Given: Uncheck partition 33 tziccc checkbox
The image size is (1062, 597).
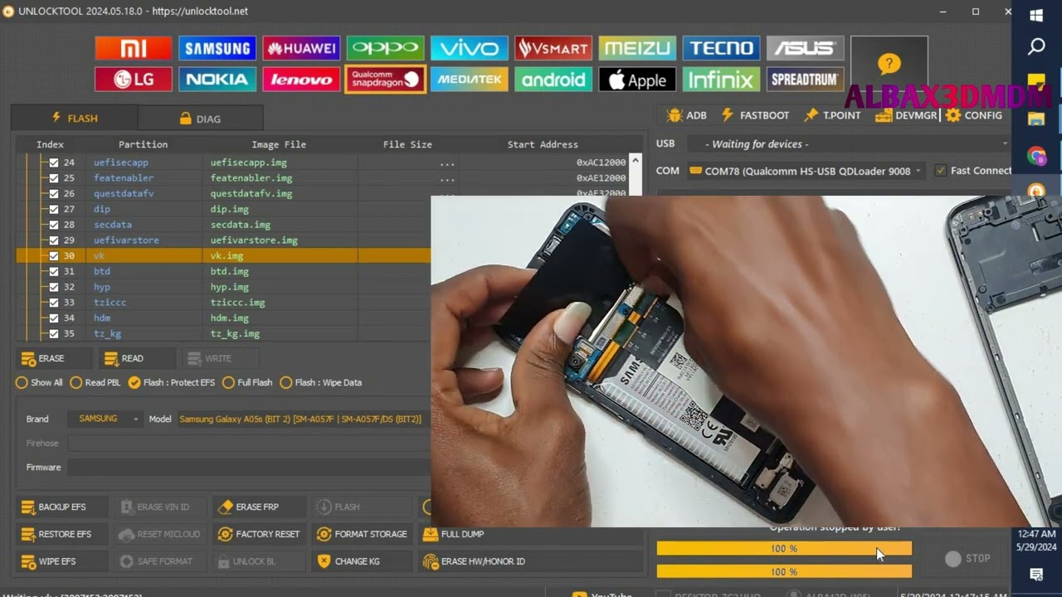Looking at the screenshot, I should tap(54, 303).
